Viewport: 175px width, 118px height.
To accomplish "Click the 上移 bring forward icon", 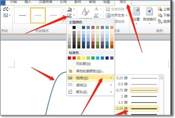I will click(x=160, y=9).
